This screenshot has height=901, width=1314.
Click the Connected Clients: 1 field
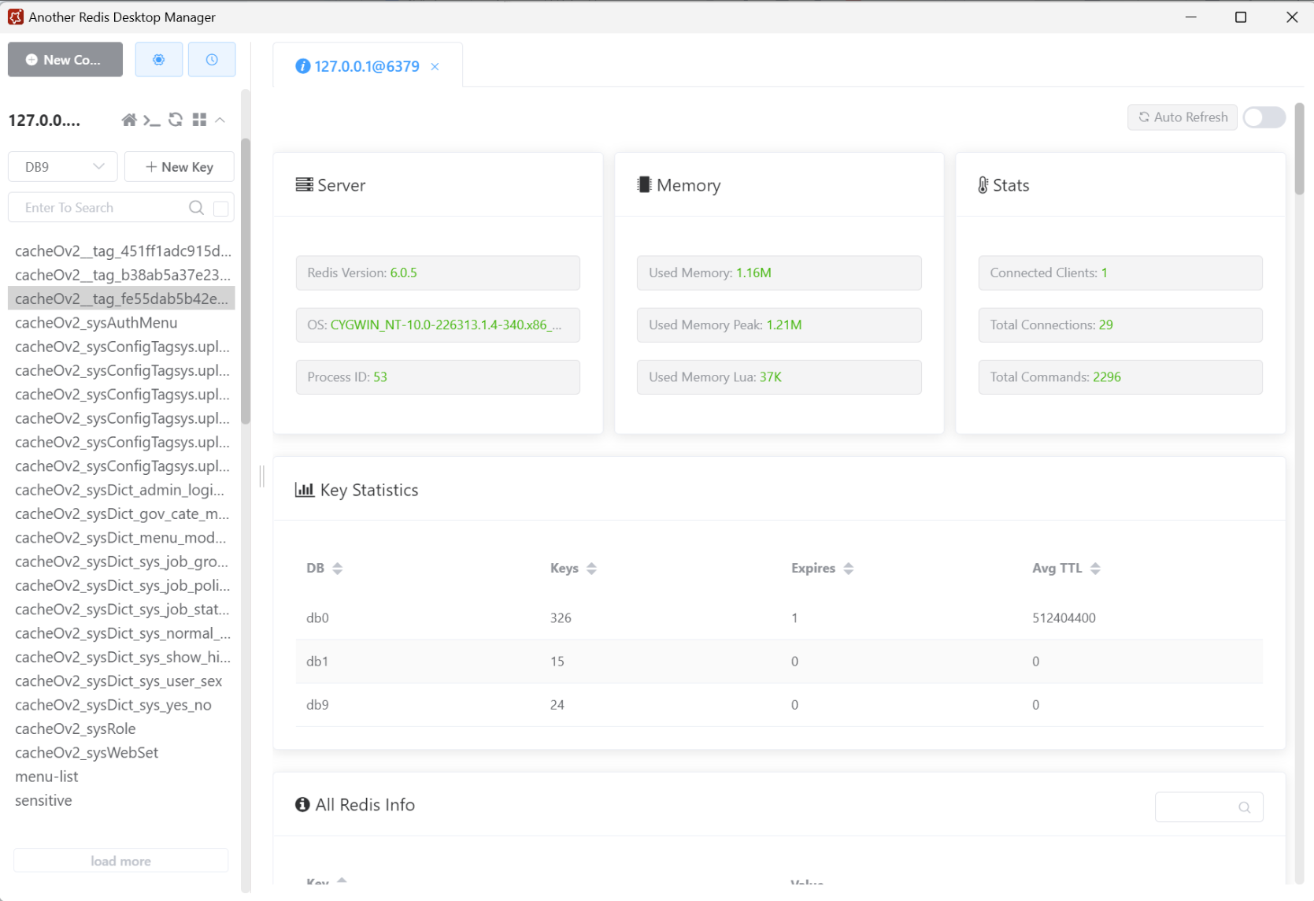[x=1120, y=273]
